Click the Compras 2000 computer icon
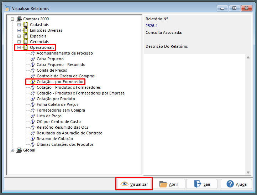 pyautogui.click(x=19, y=19)
